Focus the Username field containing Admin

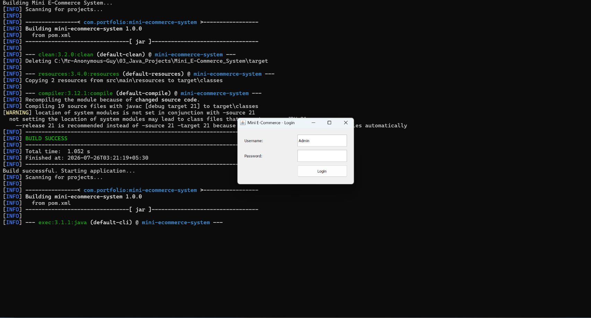[322, 140]
